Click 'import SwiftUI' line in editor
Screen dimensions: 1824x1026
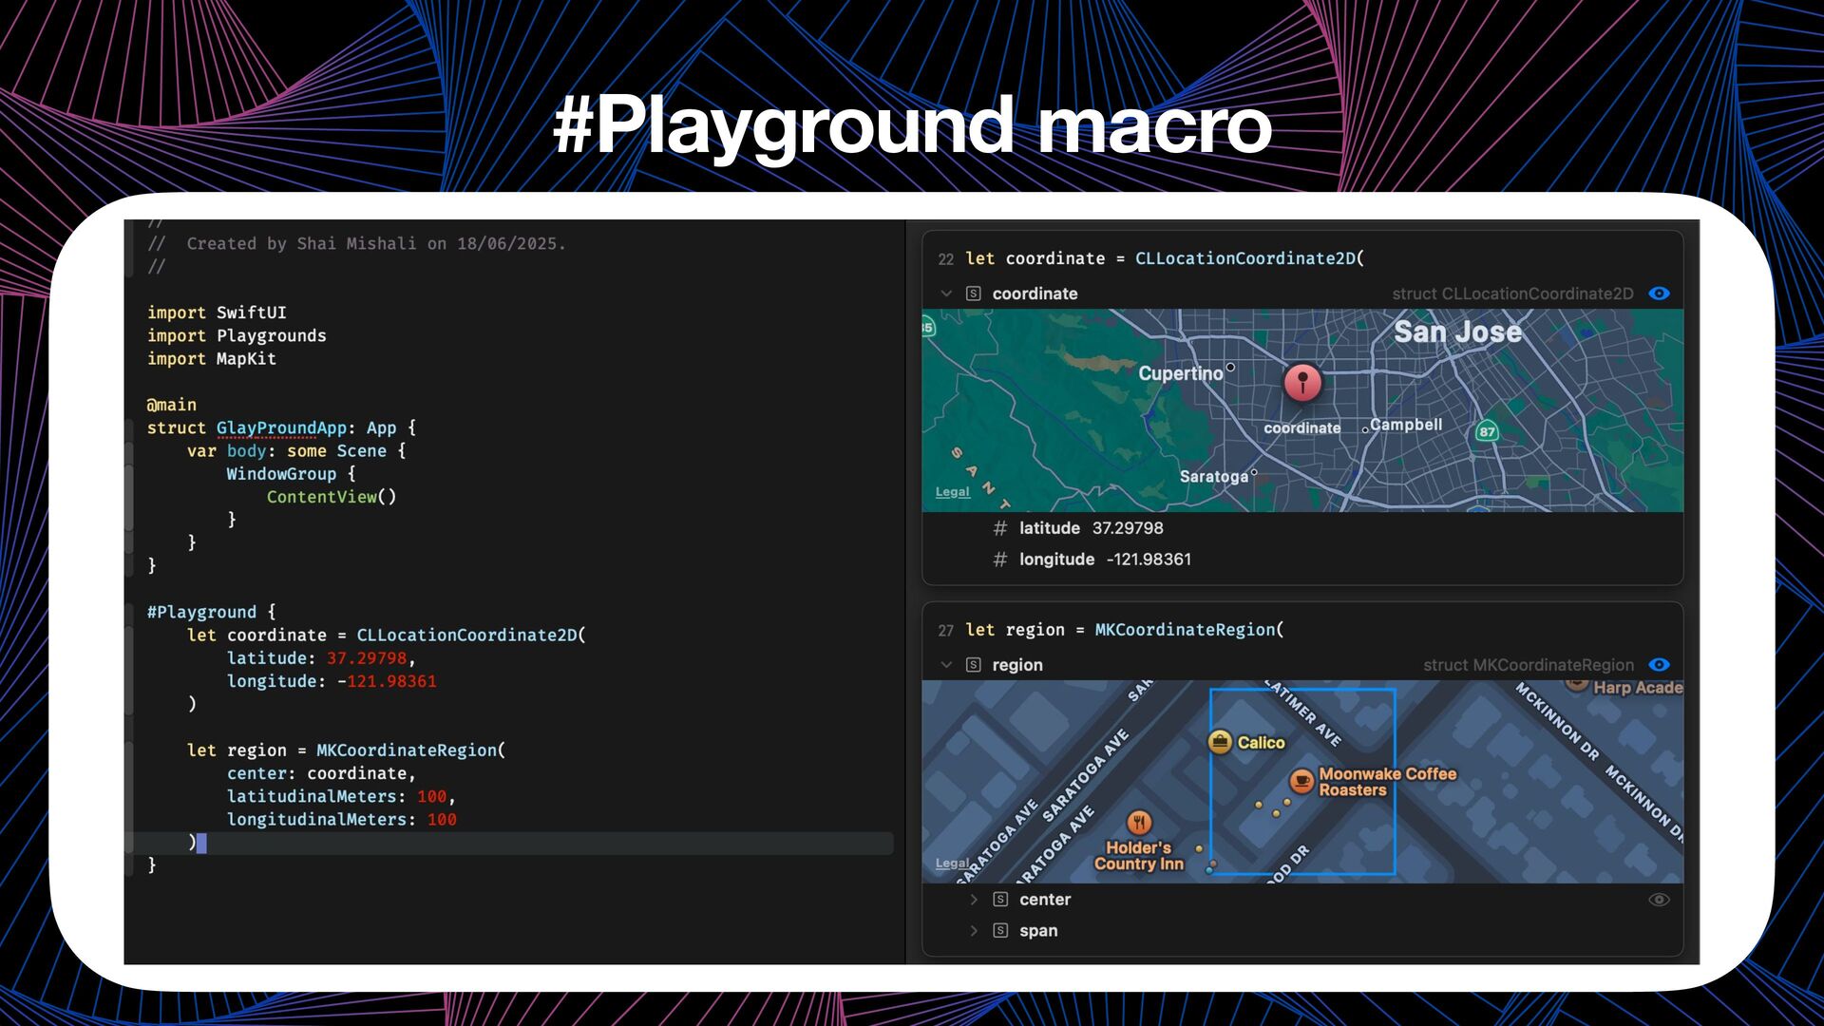click(217, 313)
